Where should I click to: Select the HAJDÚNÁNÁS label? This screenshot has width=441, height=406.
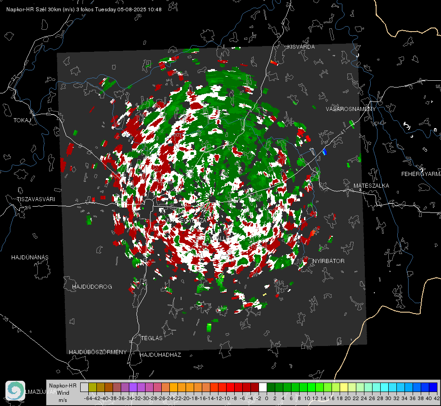[30, 258]
